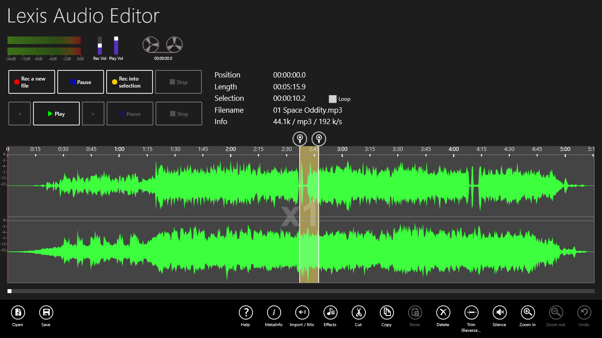The height and width of the screenshot is (338, 602).
Task: Delete the selected audio region
Action: [x=443, y=312]
